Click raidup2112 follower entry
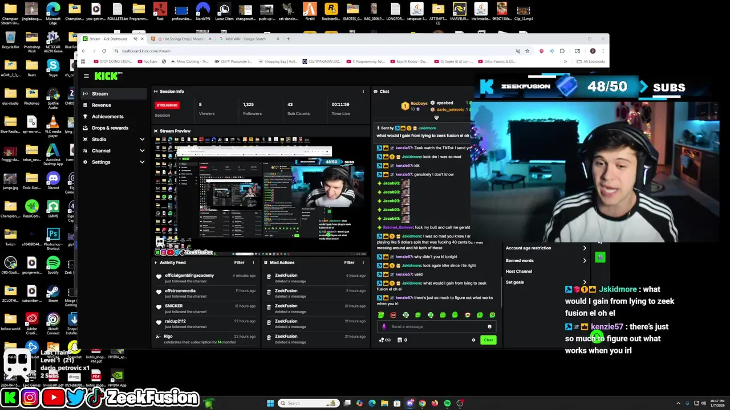This screenshot has height=410, width=730. [175, 321]
